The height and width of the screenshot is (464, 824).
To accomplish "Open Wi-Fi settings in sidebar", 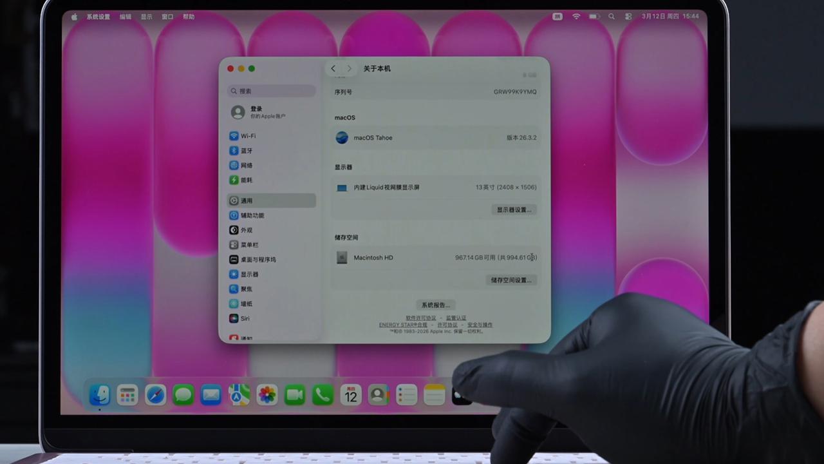I will (272, 136).
